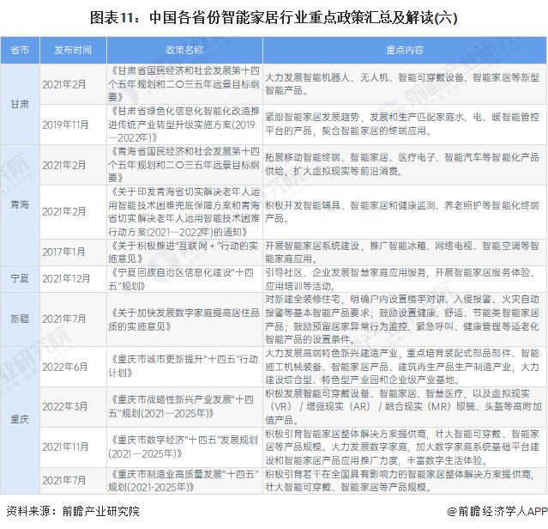Image resolution: width=548 pixels, height=529 pixels.
Task: Select date 2022年3月 for Chongqing
Action: pos(64,406)
